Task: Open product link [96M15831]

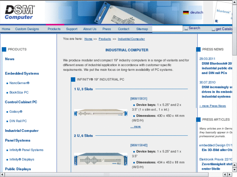Action: click(139, 98)
